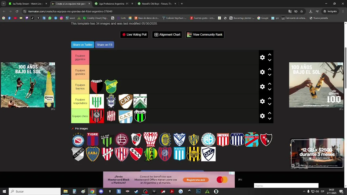Screen dimensions: 347x195
Task: Move Equipos buenos row up
Action: [269, 84]
